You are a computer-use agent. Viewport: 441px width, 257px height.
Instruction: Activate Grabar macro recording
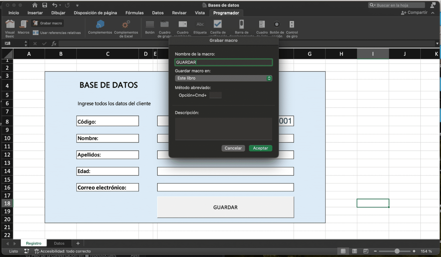click(47, 23)
